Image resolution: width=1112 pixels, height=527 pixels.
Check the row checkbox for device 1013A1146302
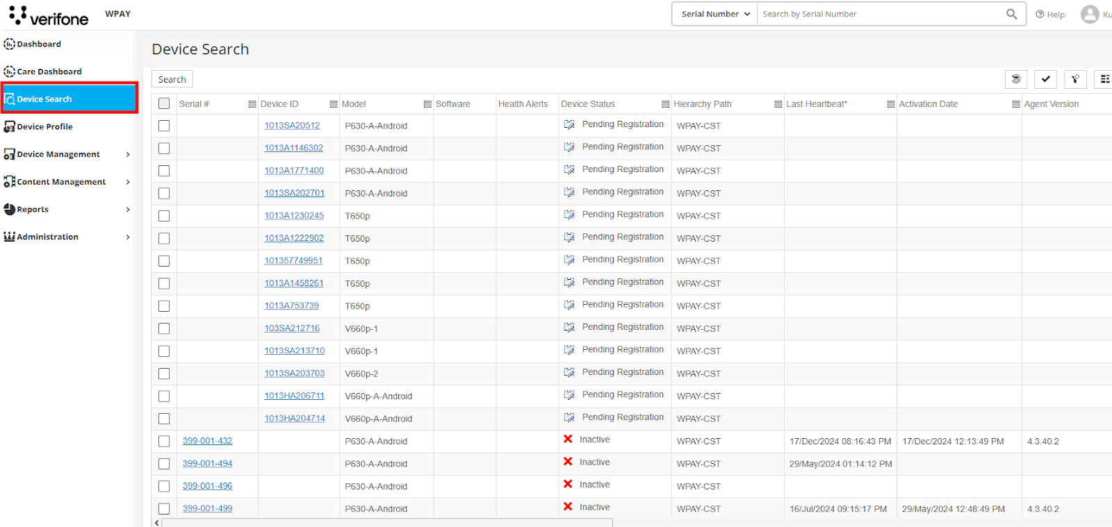[x=164, y=148]
